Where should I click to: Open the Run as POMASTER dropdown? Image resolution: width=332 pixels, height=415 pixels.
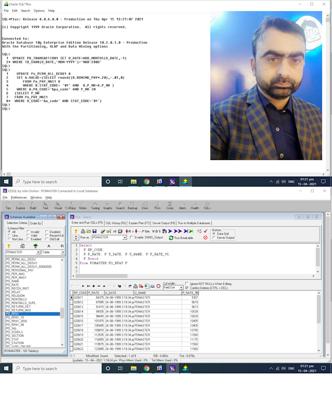[124, 238]
